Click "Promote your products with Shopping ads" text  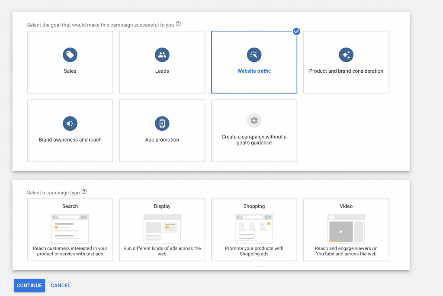tap(254, 251)
